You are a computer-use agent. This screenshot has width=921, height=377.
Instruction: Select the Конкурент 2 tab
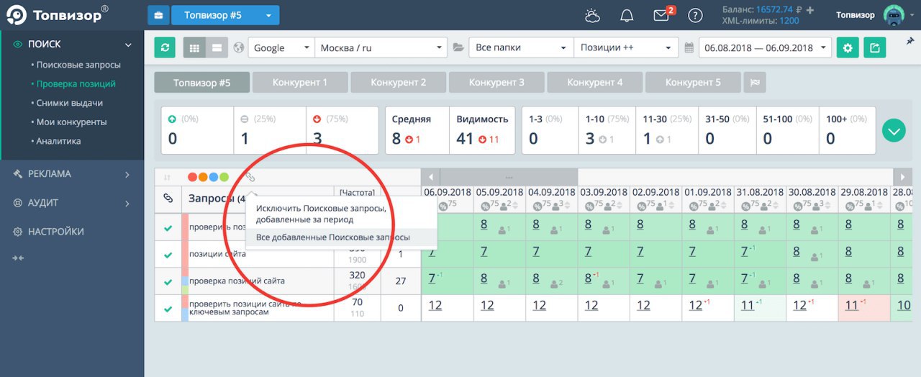coord(399,82)
